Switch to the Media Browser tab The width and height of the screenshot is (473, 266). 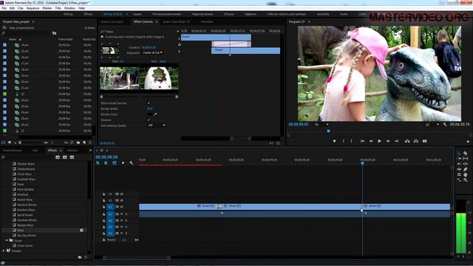pos(13,150)
